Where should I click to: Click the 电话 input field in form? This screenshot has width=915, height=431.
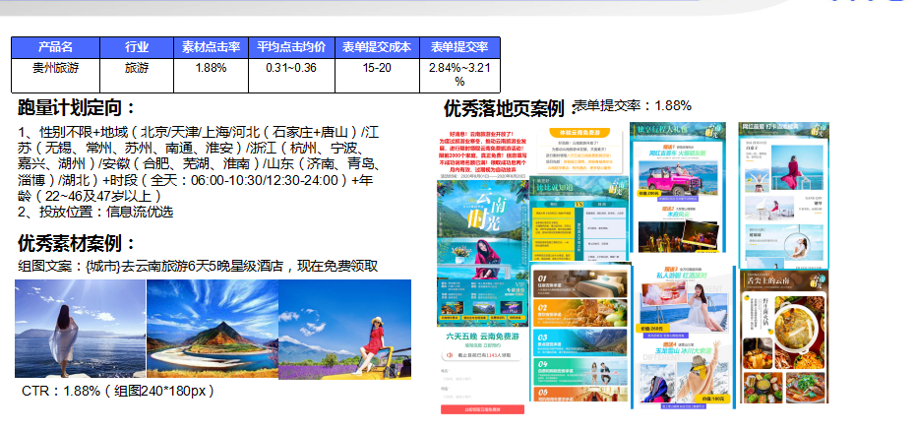point(483,396)
